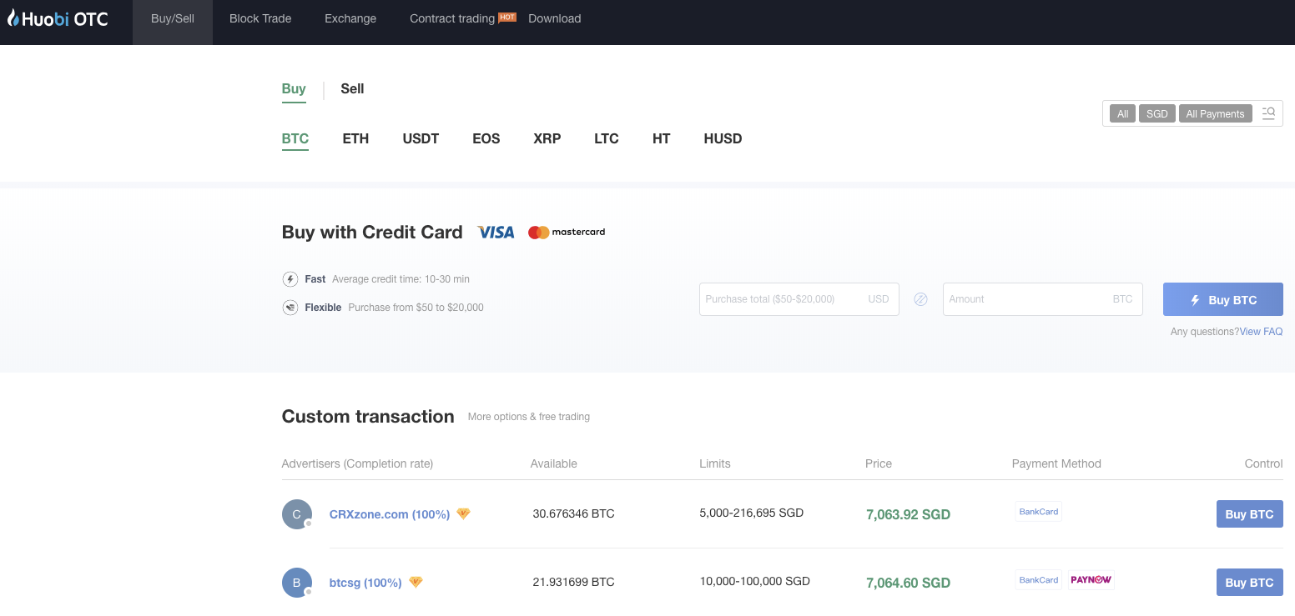
Task: Click the Payment Method column header
Action: point(1056,463)
